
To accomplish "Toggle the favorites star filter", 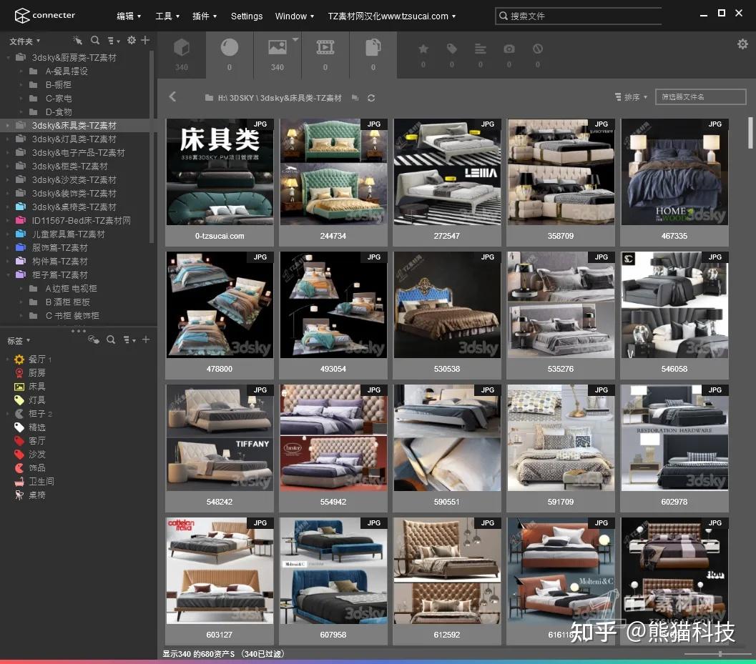I will pyautogui.click(x=423, y=50).
